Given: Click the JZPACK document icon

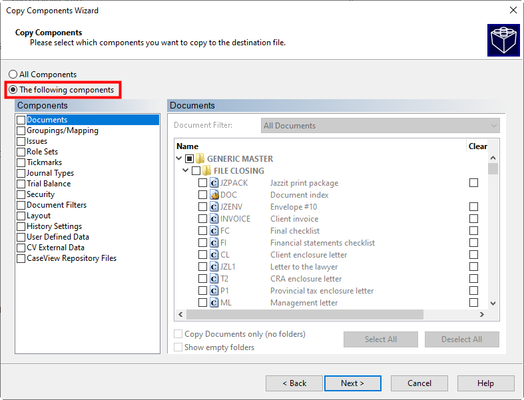Looking at the screenshot, I should (x=214, y=183).
